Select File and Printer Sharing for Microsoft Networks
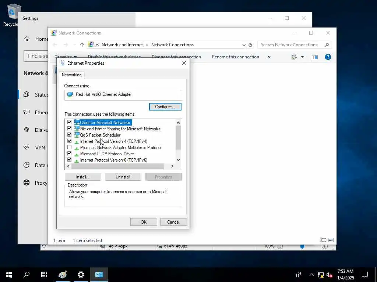The width and height of the screenshot is (377, 282). [x=120, y=129]
